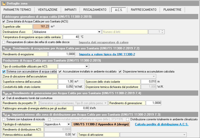The image size is (200, 138).
Task: Click the Dettaglio zona window icon
Action: tap(4, 3)
